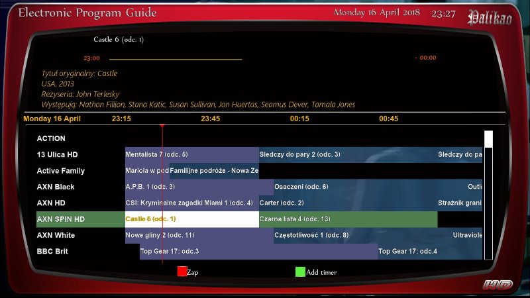Click the 23:00 program start time
The width and height of the screenshot is (530, 298).
pos(91,58)
